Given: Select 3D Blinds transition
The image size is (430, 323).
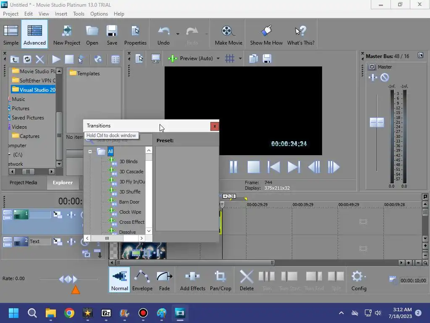Looking at the screenshot, I should (x=128, y=161).
